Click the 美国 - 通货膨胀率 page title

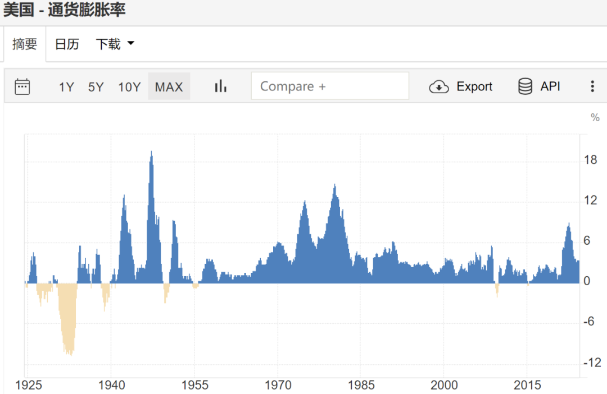click(64, 10)
